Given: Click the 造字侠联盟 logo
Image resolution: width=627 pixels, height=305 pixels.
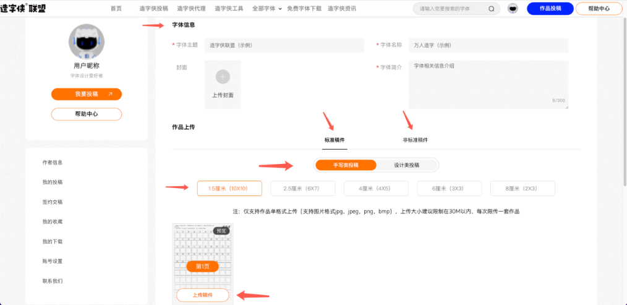Looking at the screenshot, I should coord(23,9).
